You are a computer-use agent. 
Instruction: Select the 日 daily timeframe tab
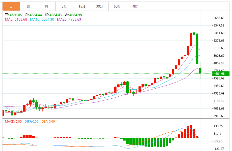click(x=11, y=6)
